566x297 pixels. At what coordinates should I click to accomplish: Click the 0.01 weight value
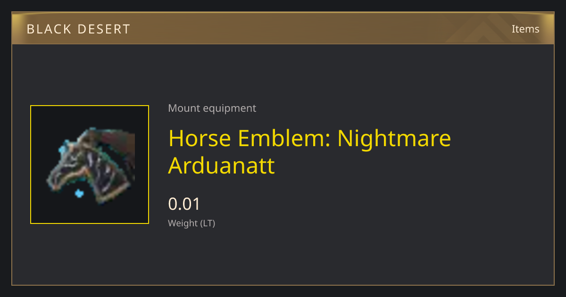click(184, 204)
